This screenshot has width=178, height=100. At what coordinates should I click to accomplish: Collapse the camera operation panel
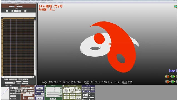click(x=36, y=86)
